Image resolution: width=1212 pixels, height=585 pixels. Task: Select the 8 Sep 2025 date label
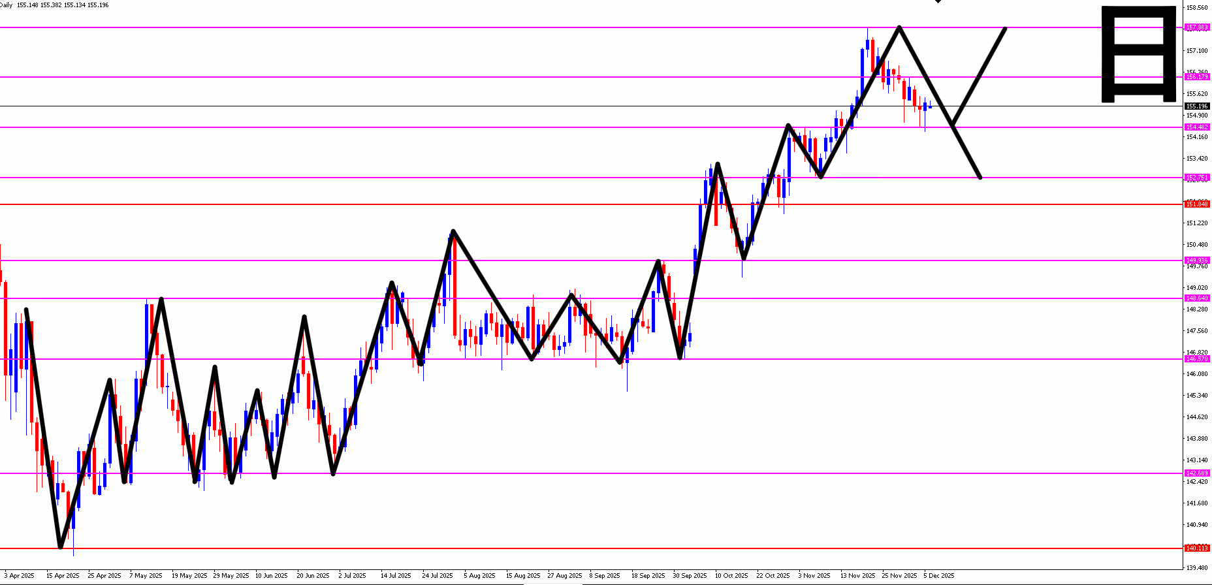[605, 576]
